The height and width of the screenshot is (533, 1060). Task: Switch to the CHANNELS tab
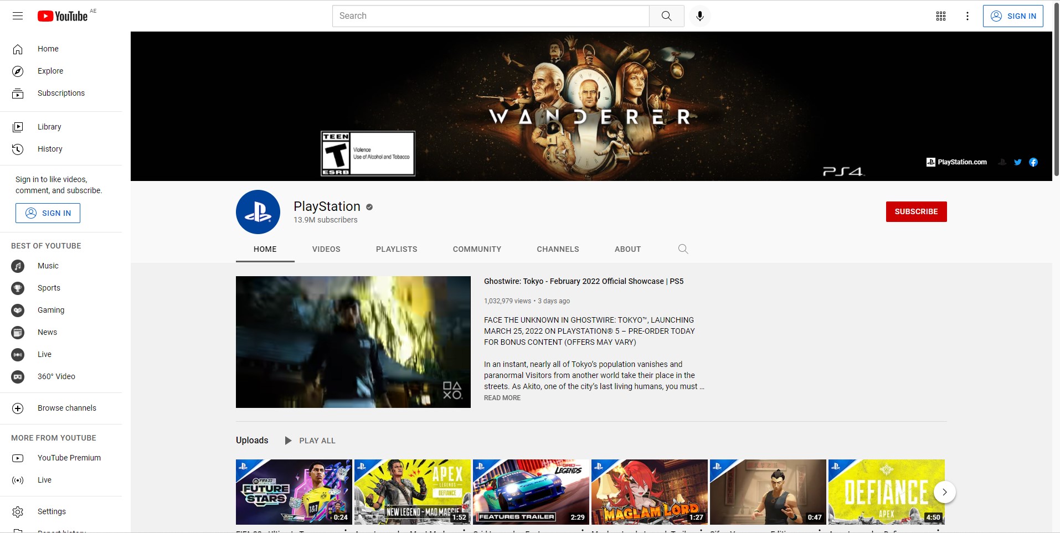[558, 249]
